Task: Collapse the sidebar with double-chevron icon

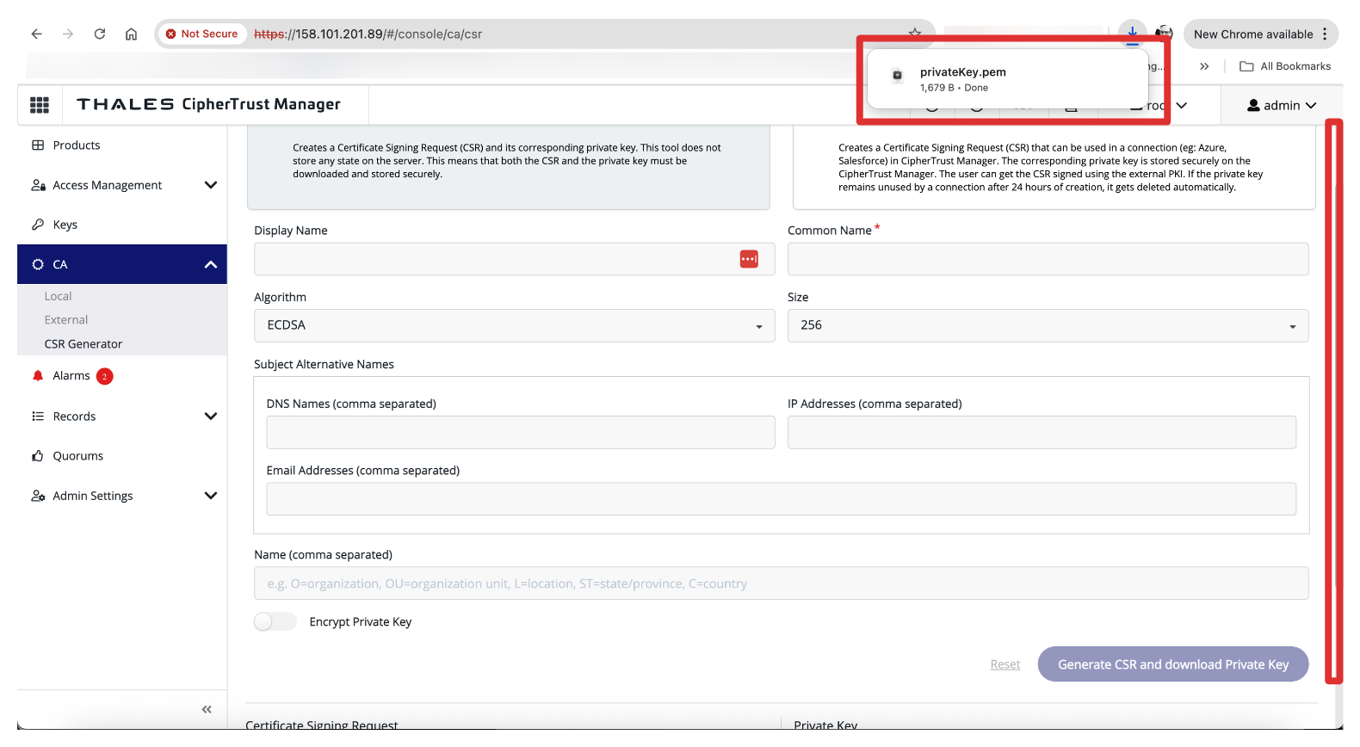Action: (207, 709)
